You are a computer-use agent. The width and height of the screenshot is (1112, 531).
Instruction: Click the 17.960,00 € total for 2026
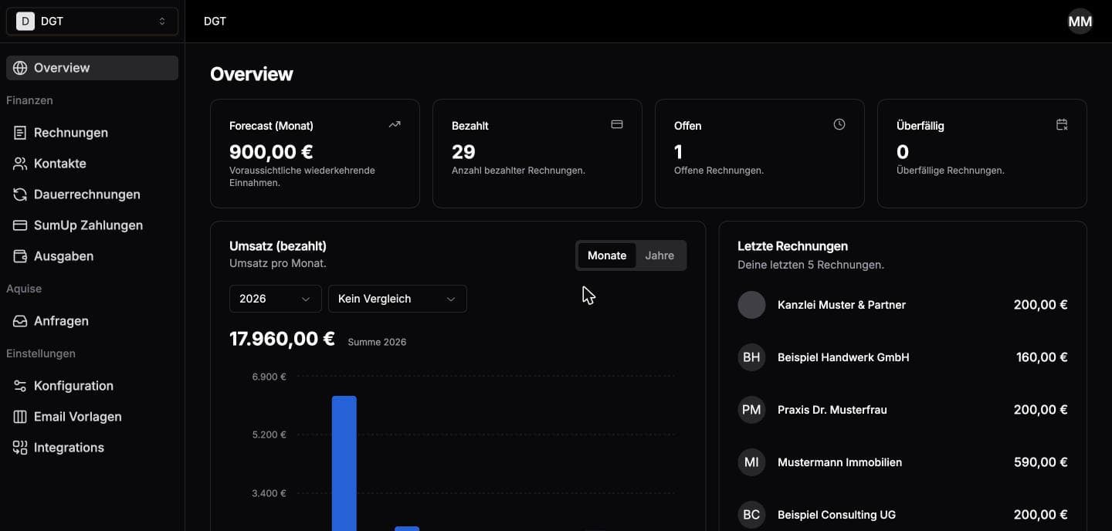click(x=282, y=340)
